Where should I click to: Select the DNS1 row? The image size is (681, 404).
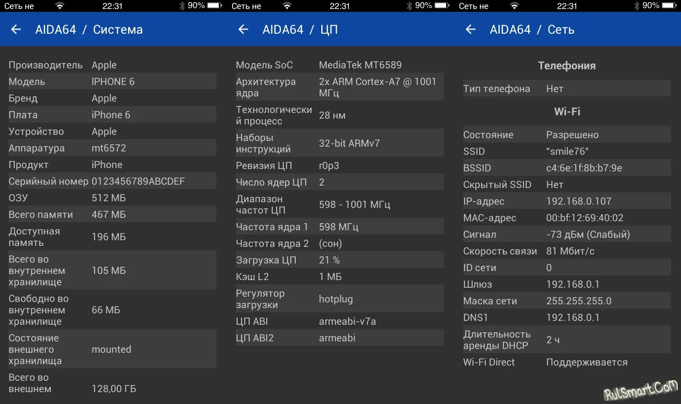click(567, 317)
